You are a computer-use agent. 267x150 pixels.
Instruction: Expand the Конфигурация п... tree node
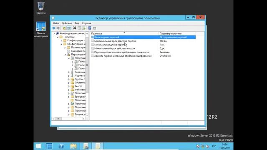(61, 41)
